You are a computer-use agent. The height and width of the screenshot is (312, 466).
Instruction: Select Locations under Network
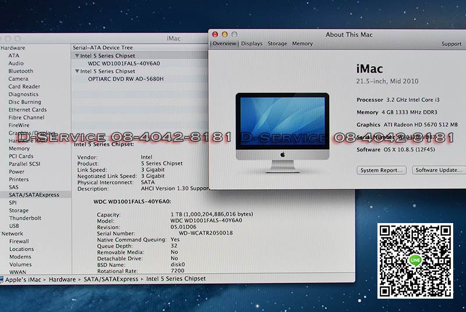(x=22, y=249)
